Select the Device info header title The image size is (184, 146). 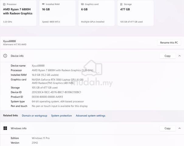pyautogui.click(x=17, y=56)
